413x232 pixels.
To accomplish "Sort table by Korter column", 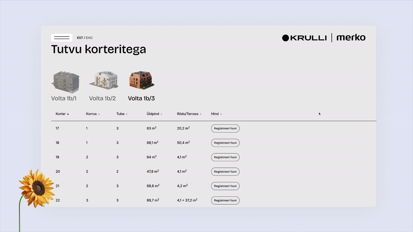I will point(62,114).
